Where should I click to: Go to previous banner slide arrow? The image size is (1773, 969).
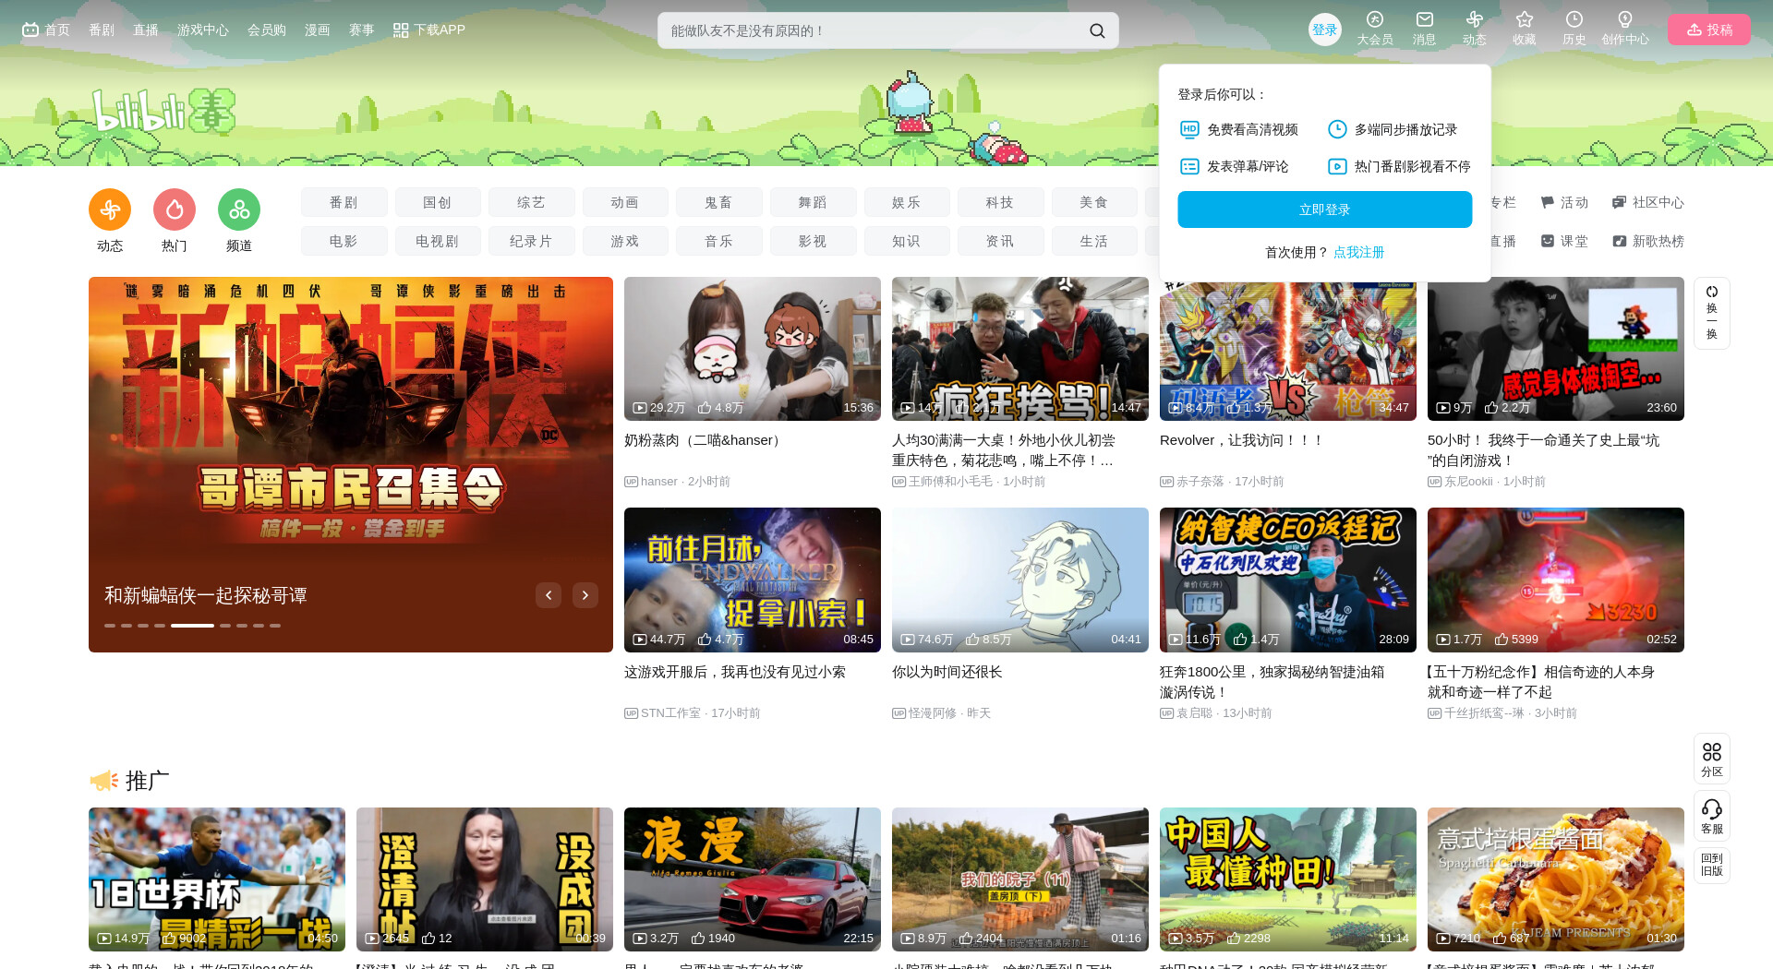pos(549,595)
